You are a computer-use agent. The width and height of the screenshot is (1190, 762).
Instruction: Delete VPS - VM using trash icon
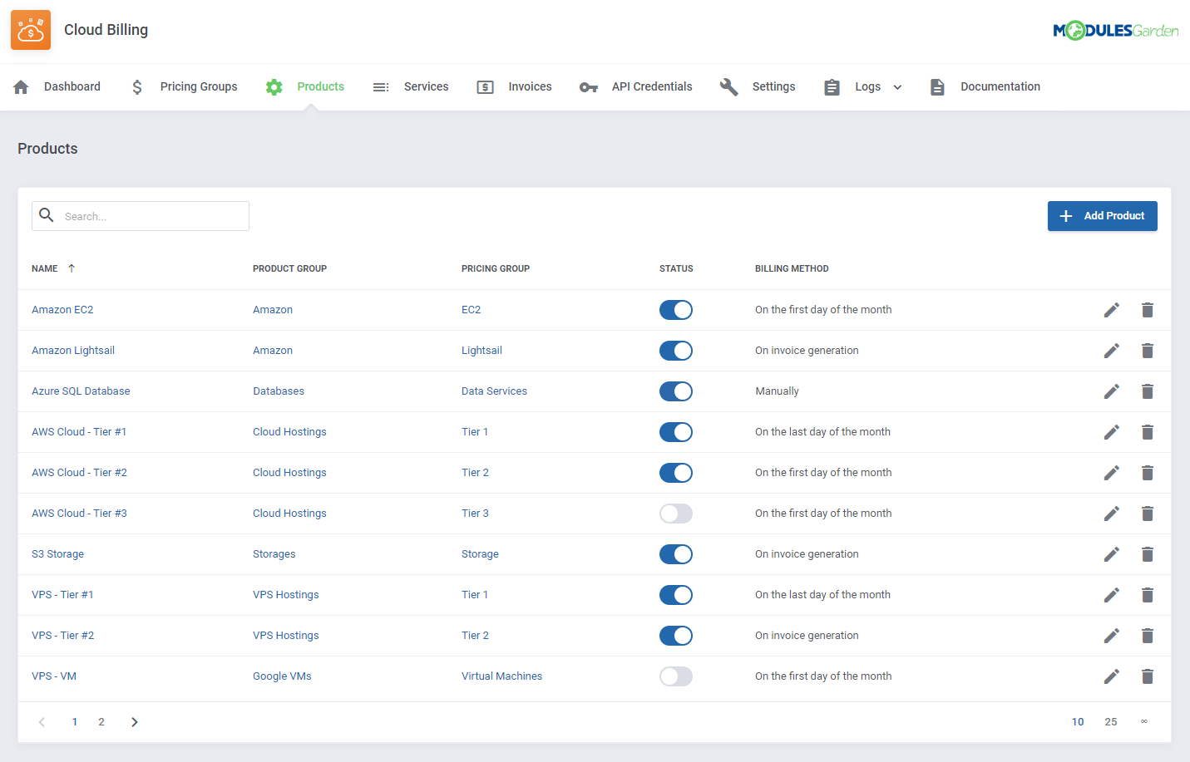pyautogui.click(x=1148, y=676)
